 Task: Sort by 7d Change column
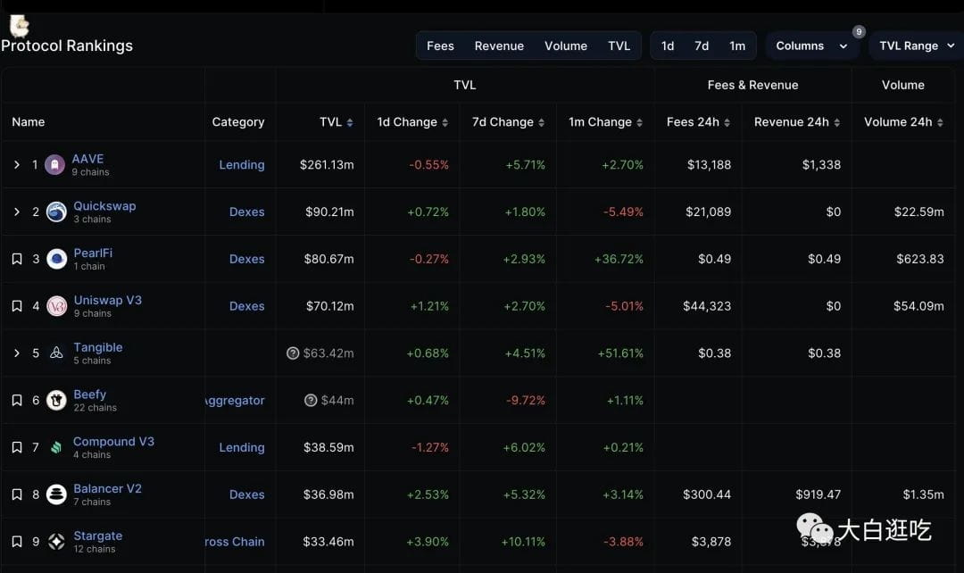542,122
